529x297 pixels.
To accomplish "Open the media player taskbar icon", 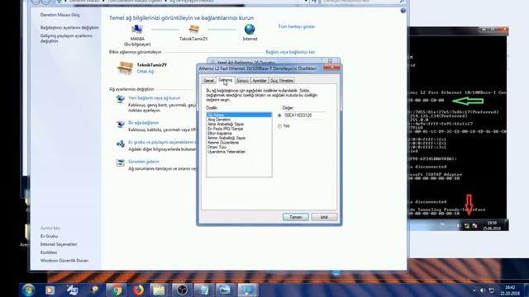I will coord(50,290).
